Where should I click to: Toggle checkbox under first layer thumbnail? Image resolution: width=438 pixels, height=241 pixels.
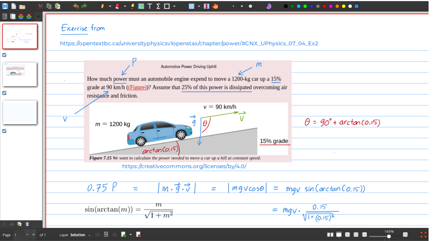click(x=4, y=55)
